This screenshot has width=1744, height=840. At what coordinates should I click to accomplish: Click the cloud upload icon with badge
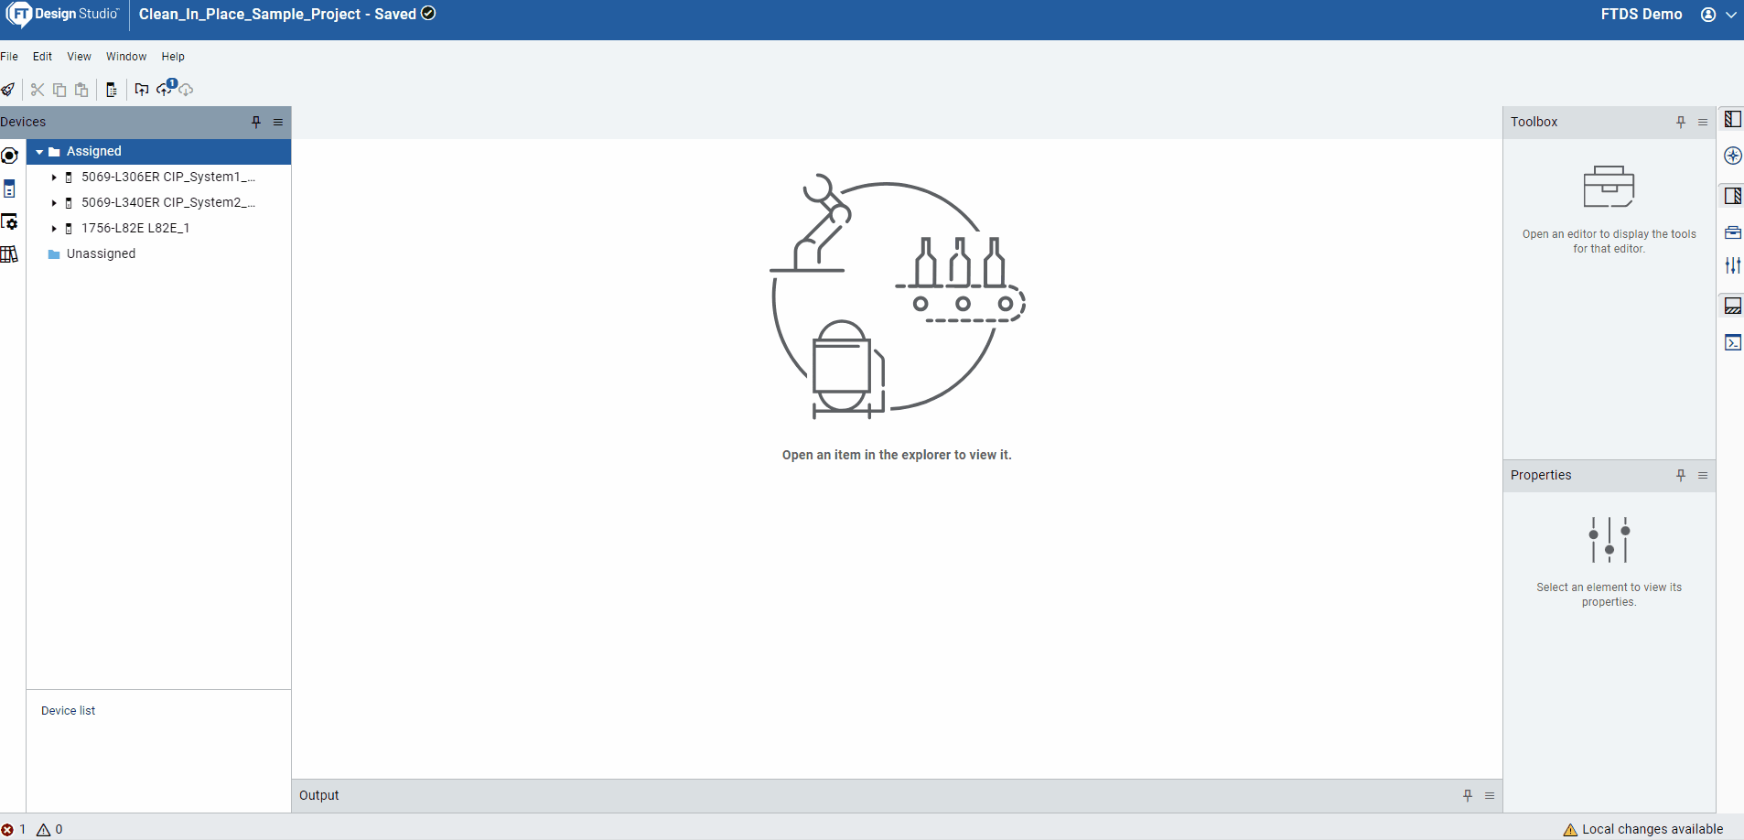[166, 89]
